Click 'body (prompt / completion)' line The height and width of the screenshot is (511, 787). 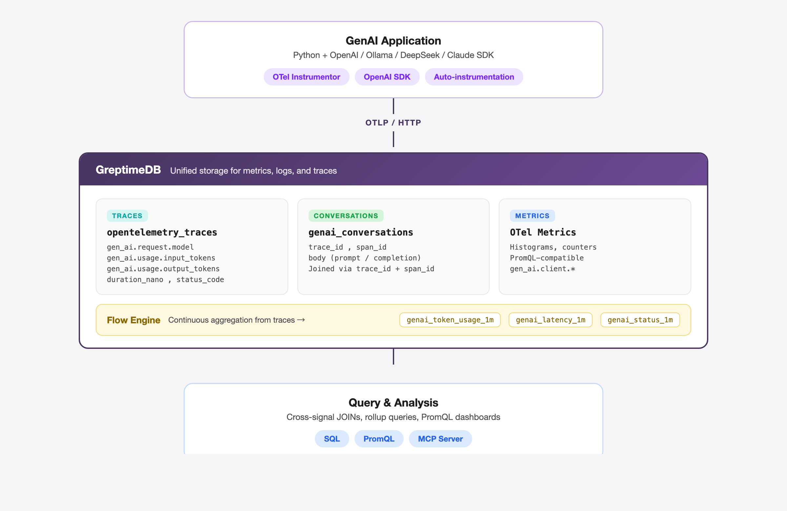pos(364,258)
